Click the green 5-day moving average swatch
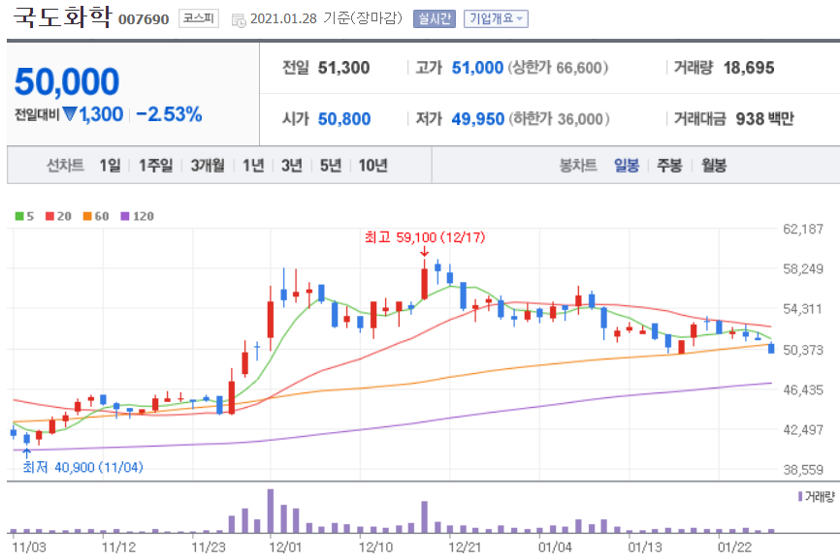 coord(19,216)
